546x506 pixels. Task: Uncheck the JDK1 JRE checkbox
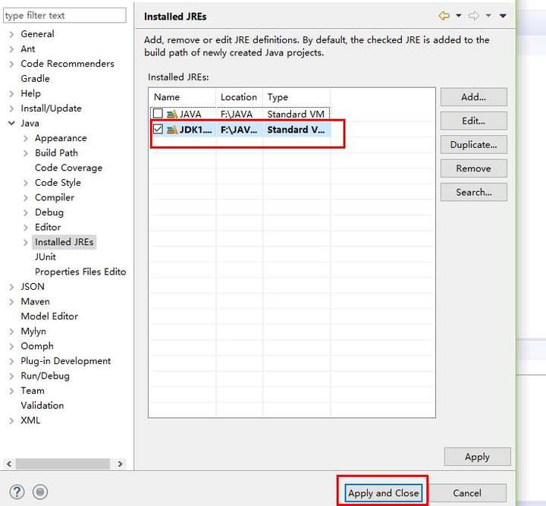point(158,129)
